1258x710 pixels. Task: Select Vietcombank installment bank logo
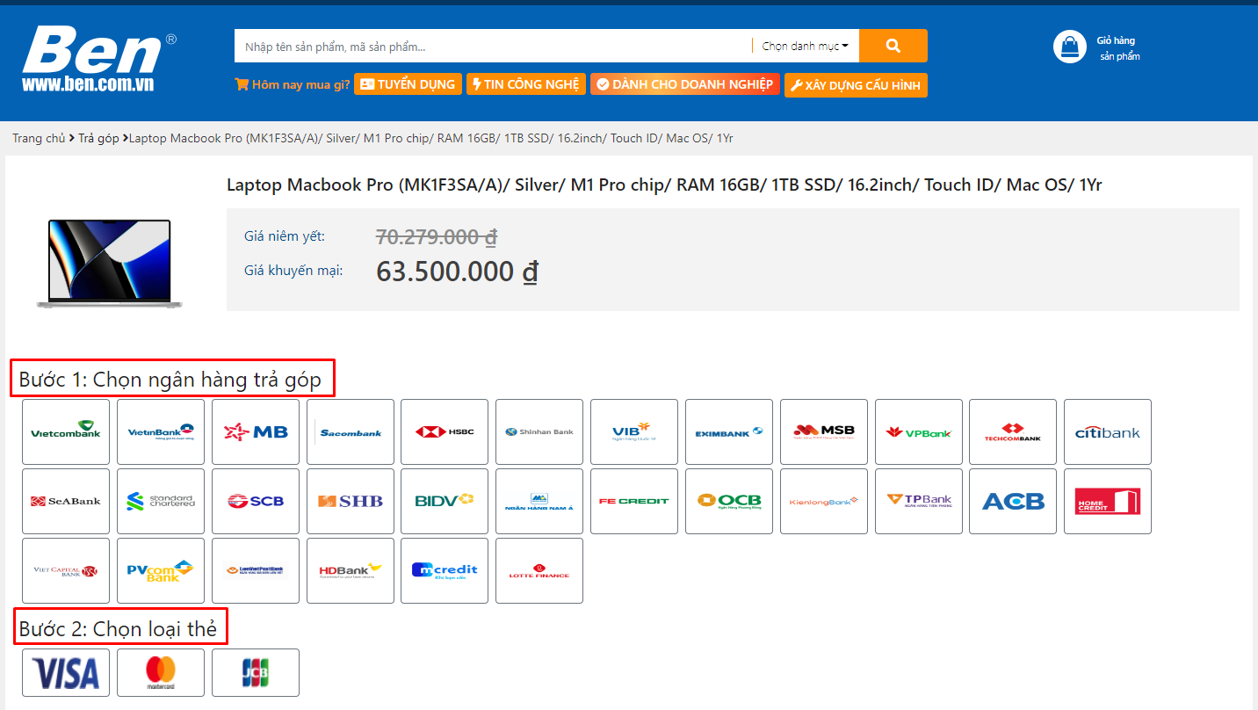point(66,431)
